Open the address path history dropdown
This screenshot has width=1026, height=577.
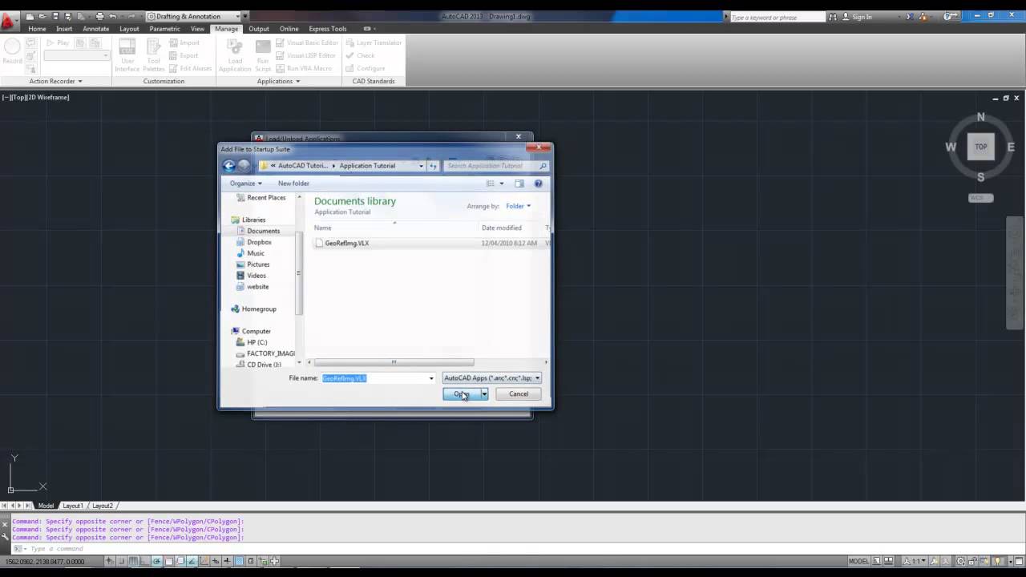coord(421,166)
